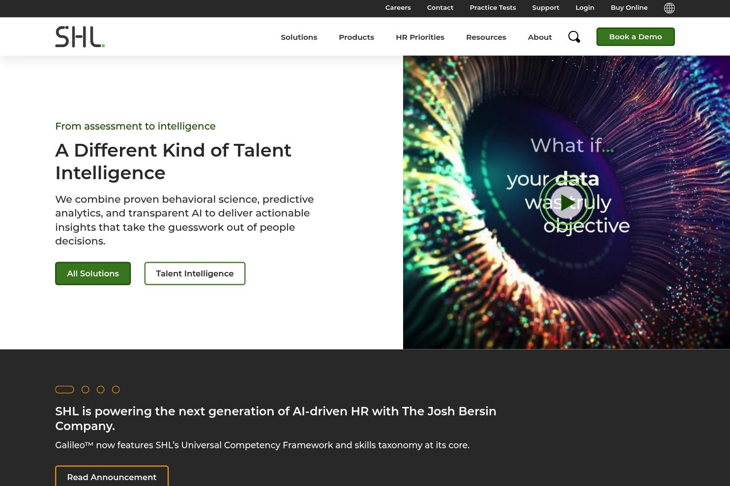
Task: Click the Galileo Universal Competency Framework sentence
Action: (x=262, y=445)
